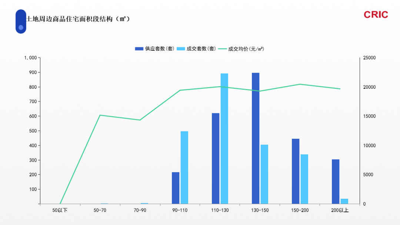Click the 25000 right axis label

pos(369,58)
